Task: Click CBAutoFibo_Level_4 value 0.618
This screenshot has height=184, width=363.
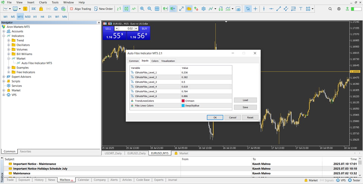Action: coord(206,87)
